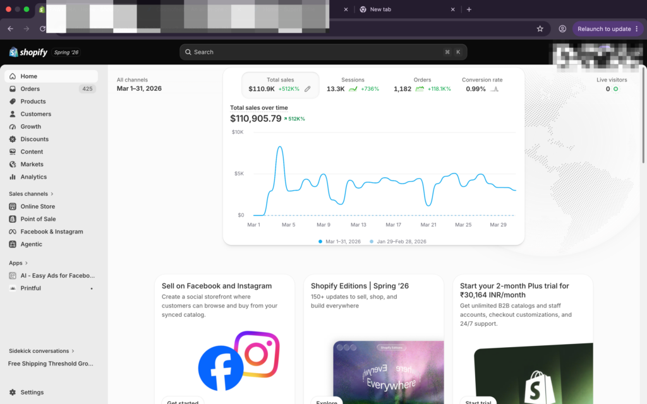The image size is (647, 404).
Task: Open Sell on Facebook and Instagram card
Action: click(x=224, y=339)
